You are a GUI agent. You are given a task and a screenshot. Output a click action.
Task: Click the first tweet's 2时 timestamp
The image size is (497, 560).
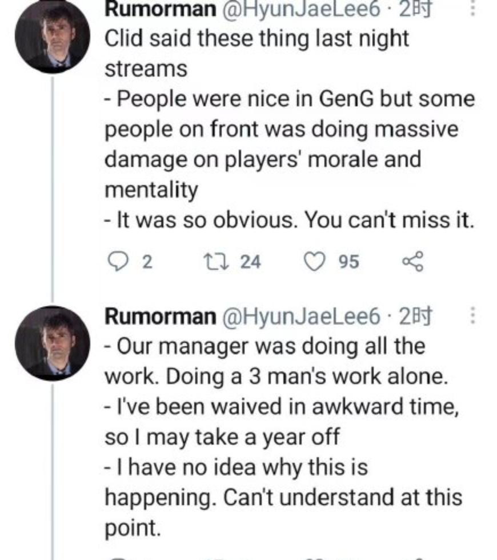(x=415, y=8)
